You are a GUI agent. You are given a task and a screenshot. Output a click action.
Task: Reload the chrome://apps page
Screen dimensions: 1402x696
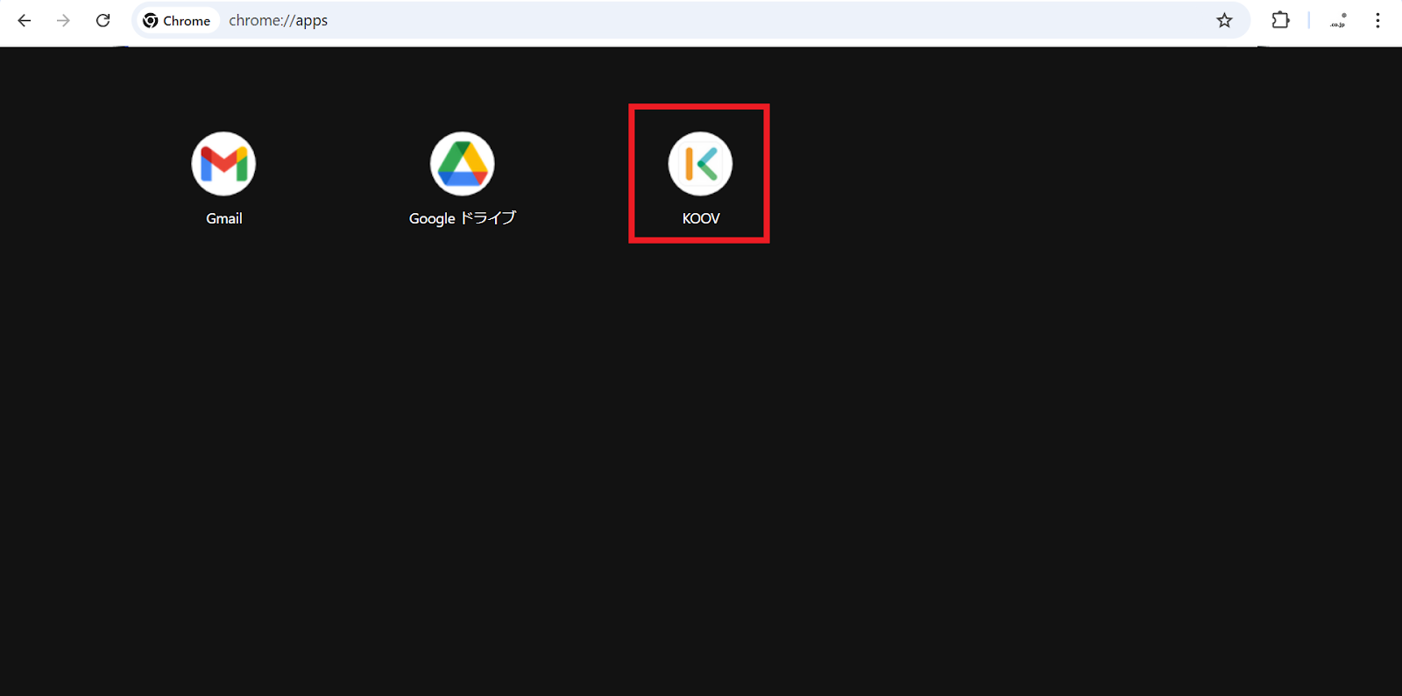click(103, 20)
